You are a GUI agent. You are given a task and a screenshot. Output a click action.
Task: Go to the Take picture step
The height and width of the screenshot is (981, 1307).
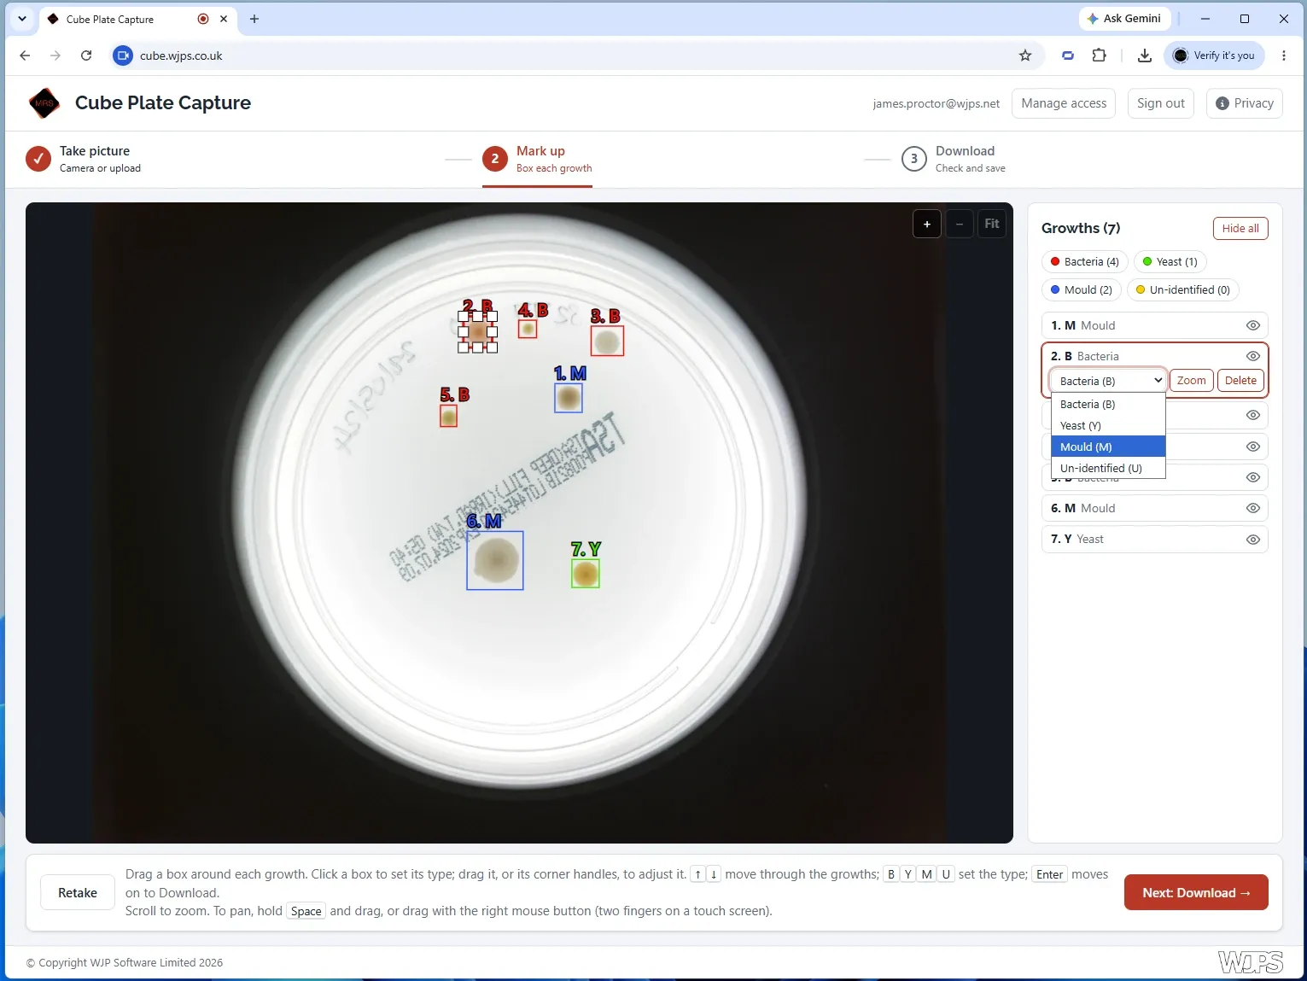(84, 159)
